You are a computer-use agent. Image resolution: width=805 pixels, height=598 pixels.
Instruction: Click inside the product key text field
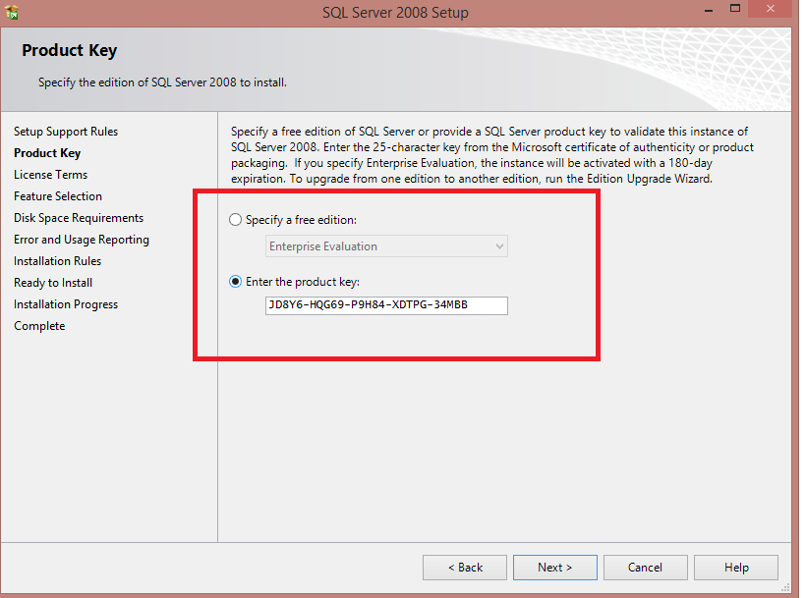[x=386, y=305]
